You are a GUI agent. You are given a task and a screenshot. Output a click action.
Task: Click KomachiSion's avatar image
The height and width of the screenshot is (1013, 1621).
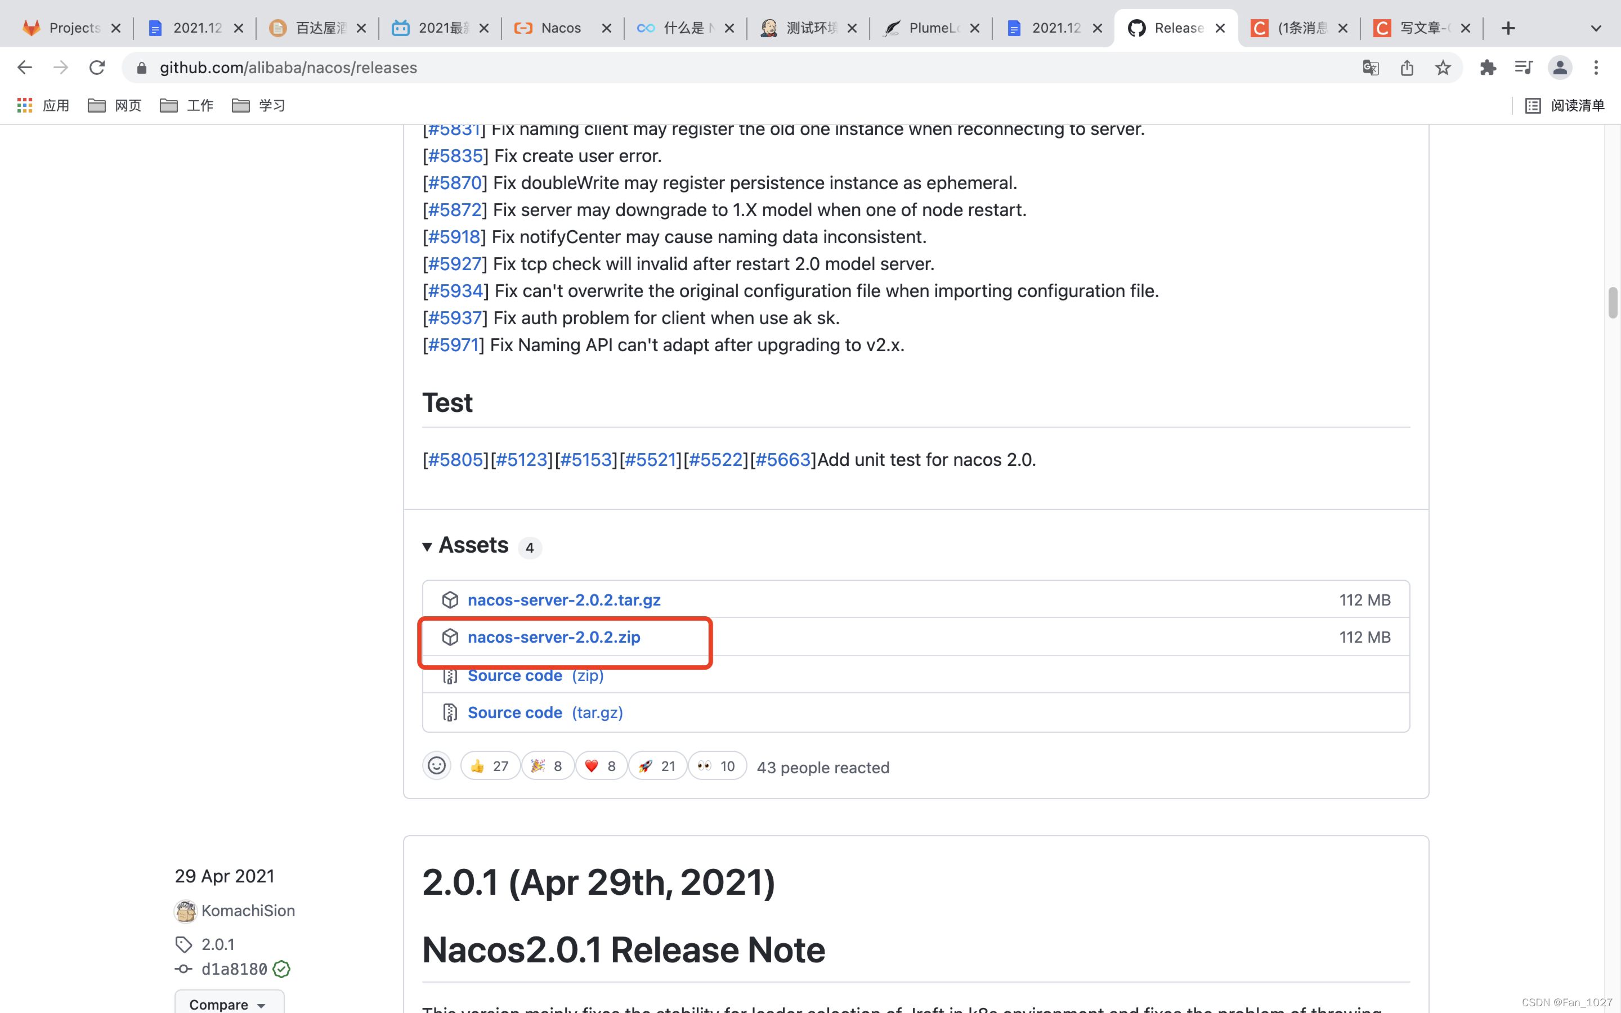[x=186, y=911]
